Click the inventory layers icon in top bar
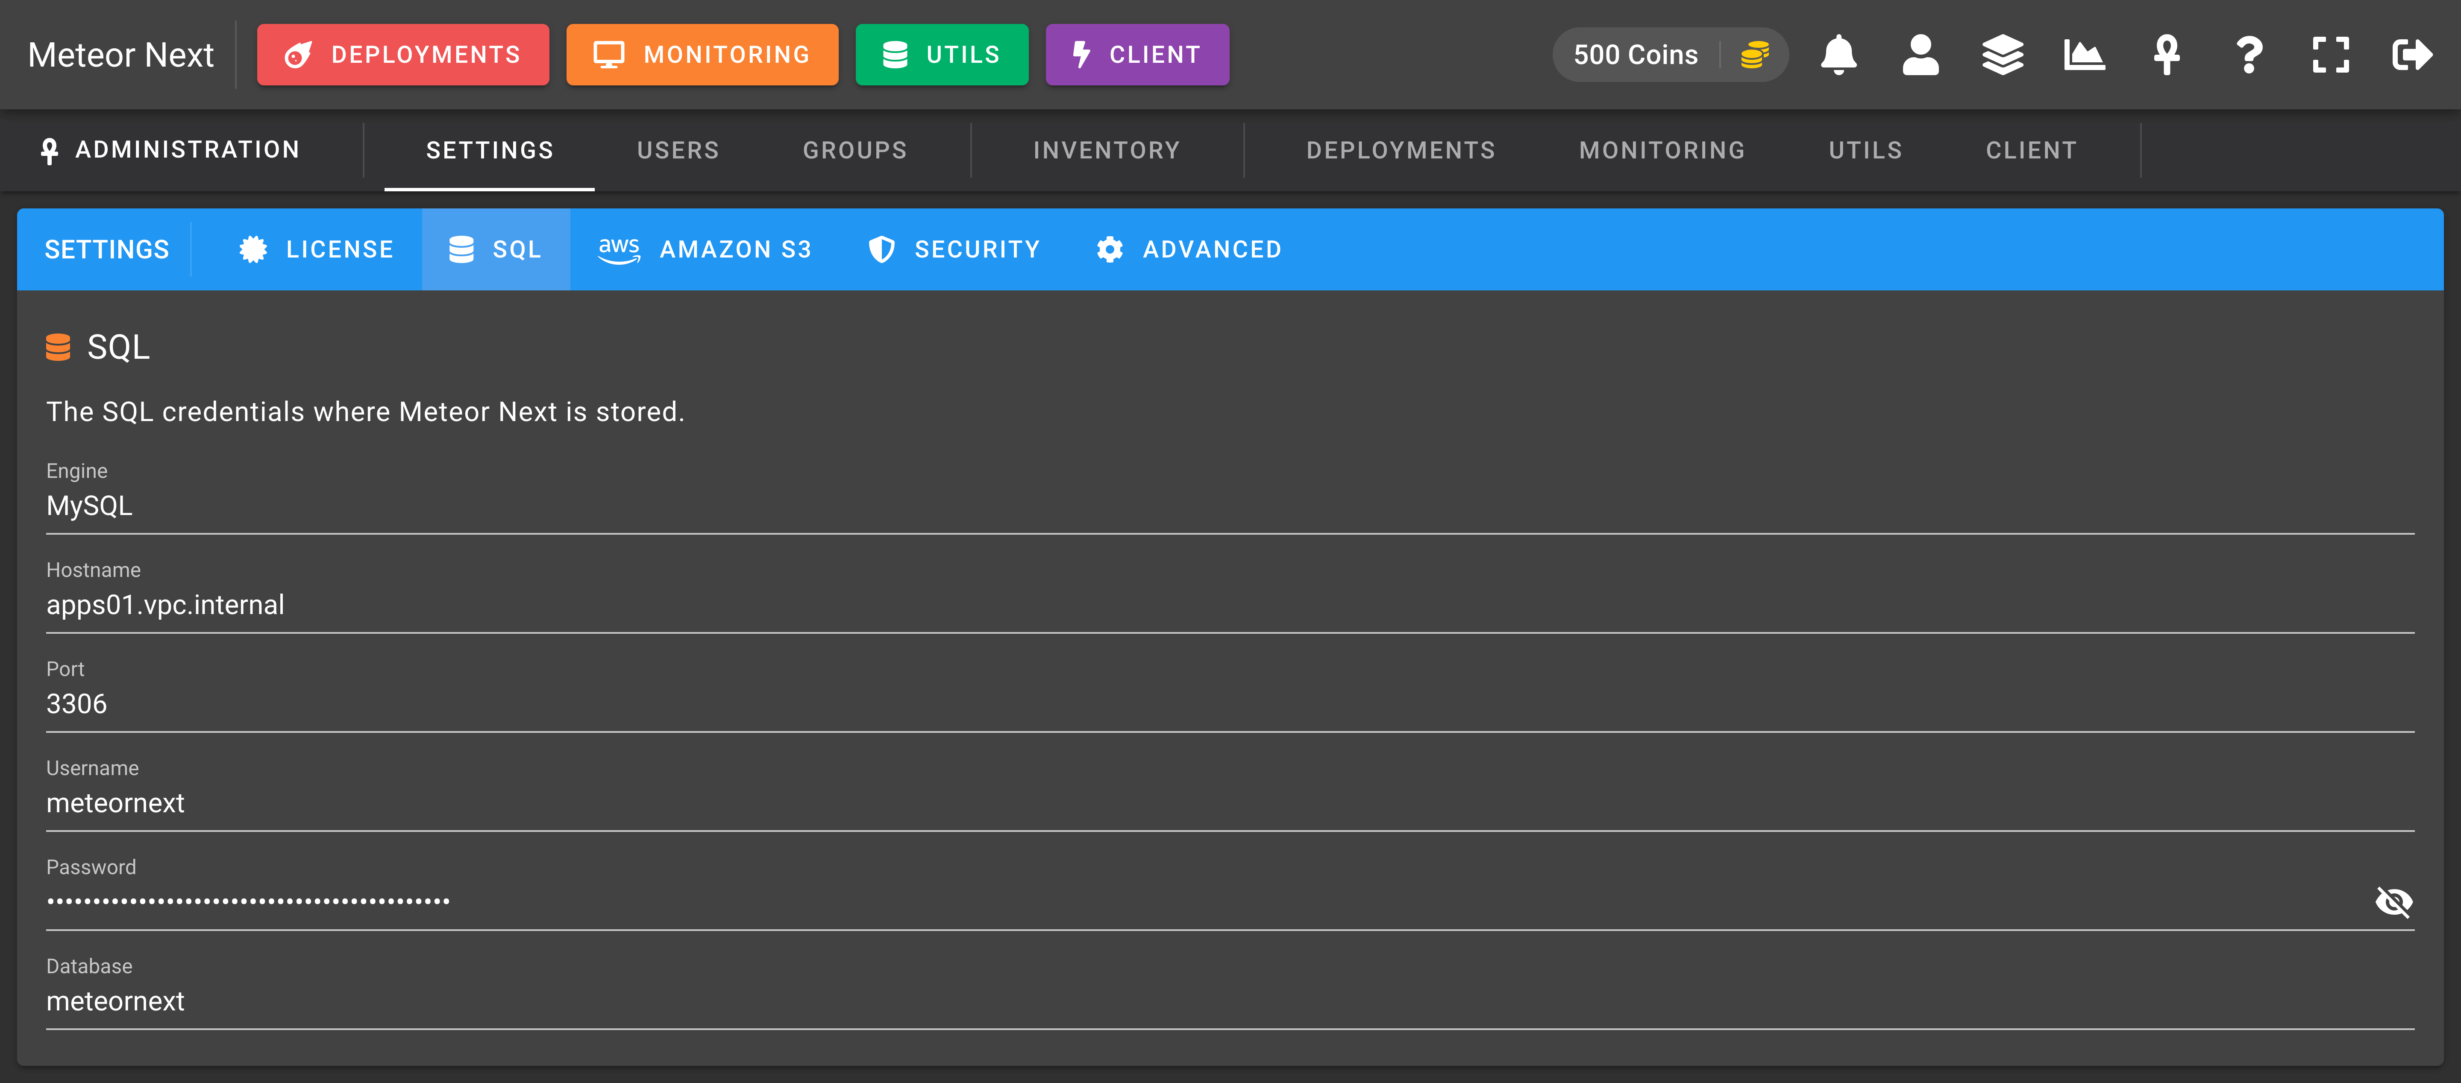 coord(2003,54)
